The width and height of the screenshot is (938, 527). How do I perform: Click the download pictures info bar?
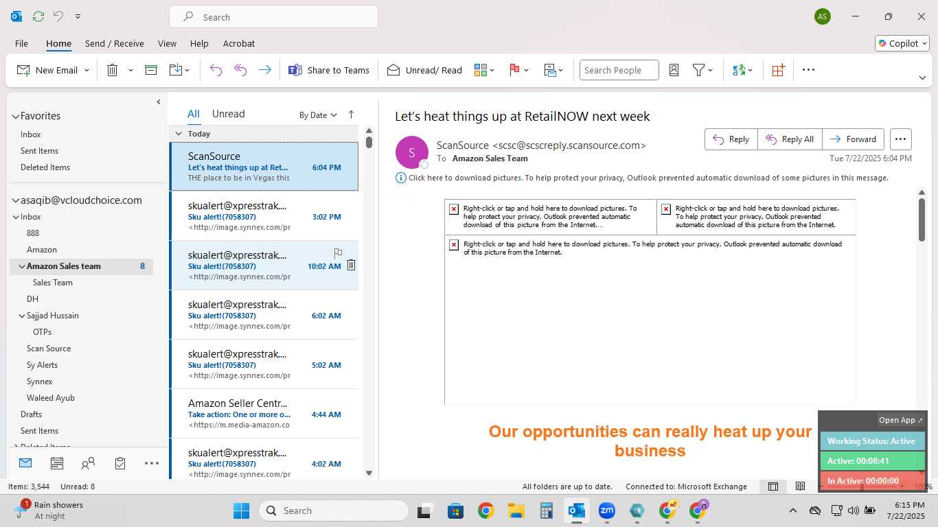click(642, 178)
